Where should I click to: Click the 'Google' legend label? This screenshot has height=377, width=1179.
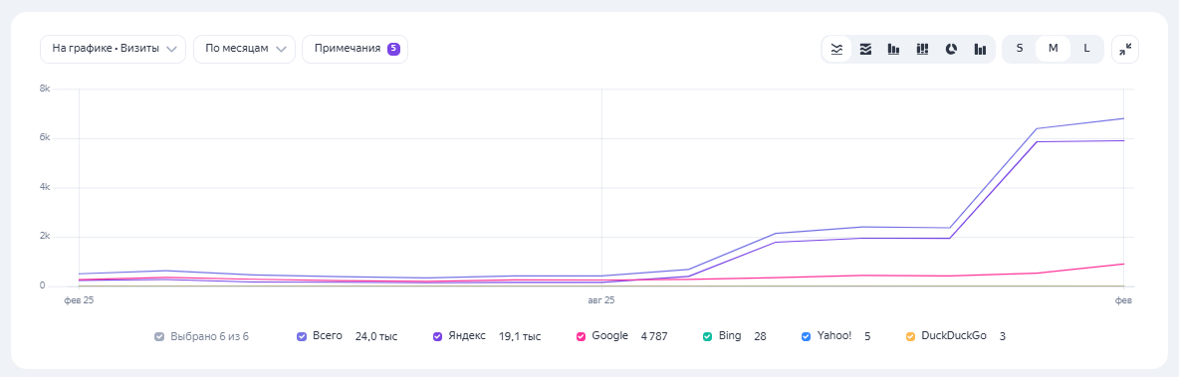point(609,335)
